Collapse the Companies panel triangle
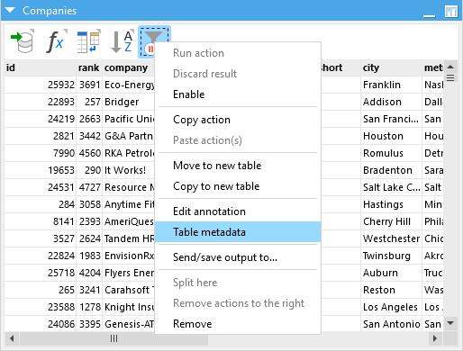Screen dimensions: 463x351 point(10,10)
